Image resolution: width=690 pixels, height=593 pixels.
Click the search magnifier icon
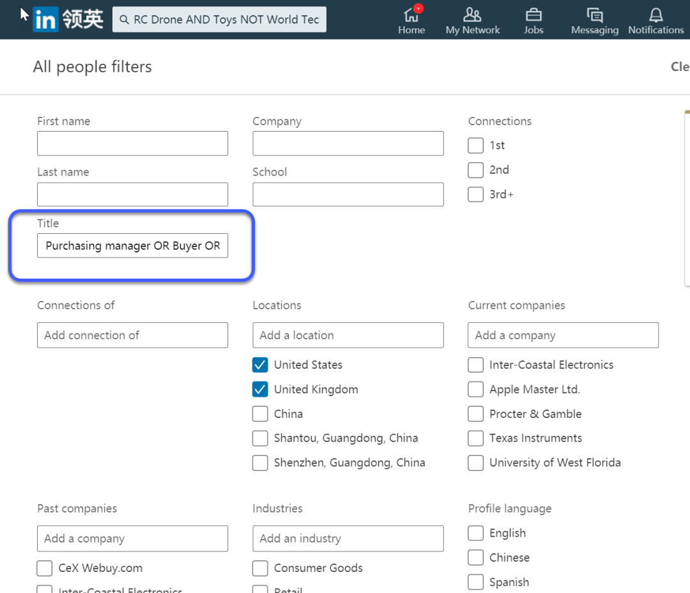125,20
